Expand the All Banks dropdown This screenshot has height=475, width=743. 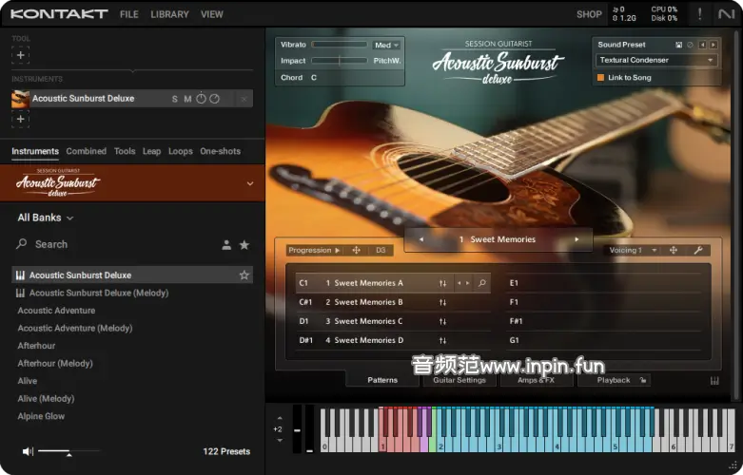[46, 218]
